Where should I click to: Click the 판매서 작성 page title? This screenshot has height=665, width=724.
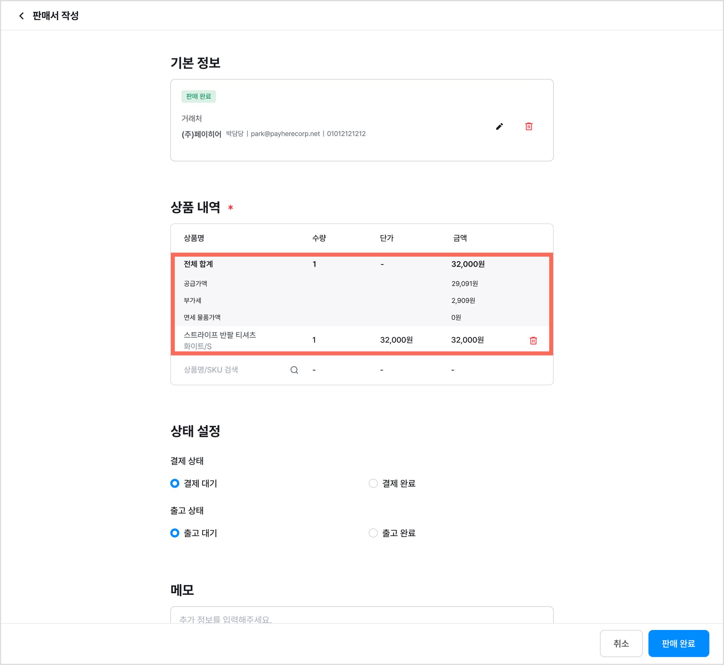click(x=56, y=16)
